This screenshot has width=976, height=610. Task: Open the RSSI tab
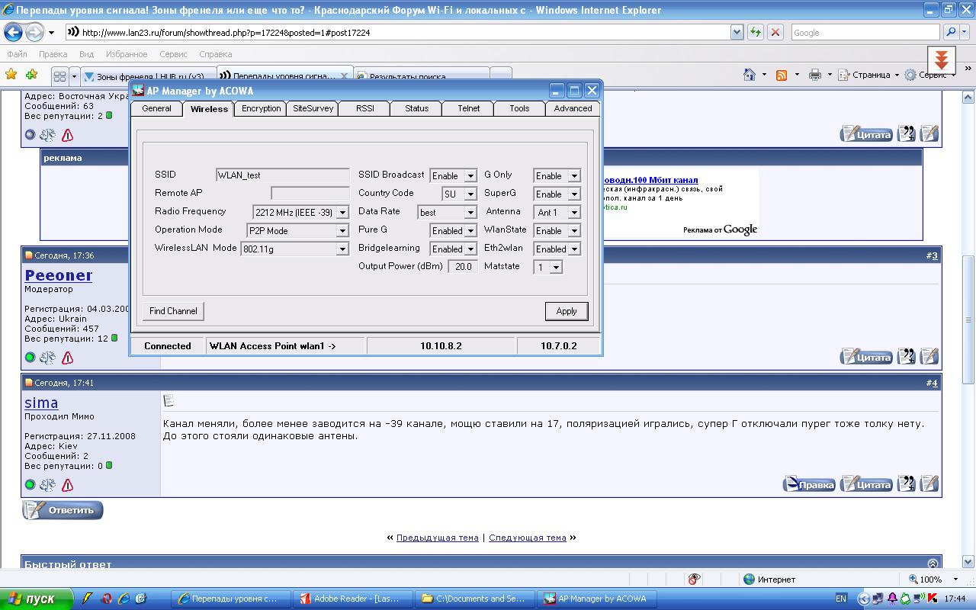(364, 108)
